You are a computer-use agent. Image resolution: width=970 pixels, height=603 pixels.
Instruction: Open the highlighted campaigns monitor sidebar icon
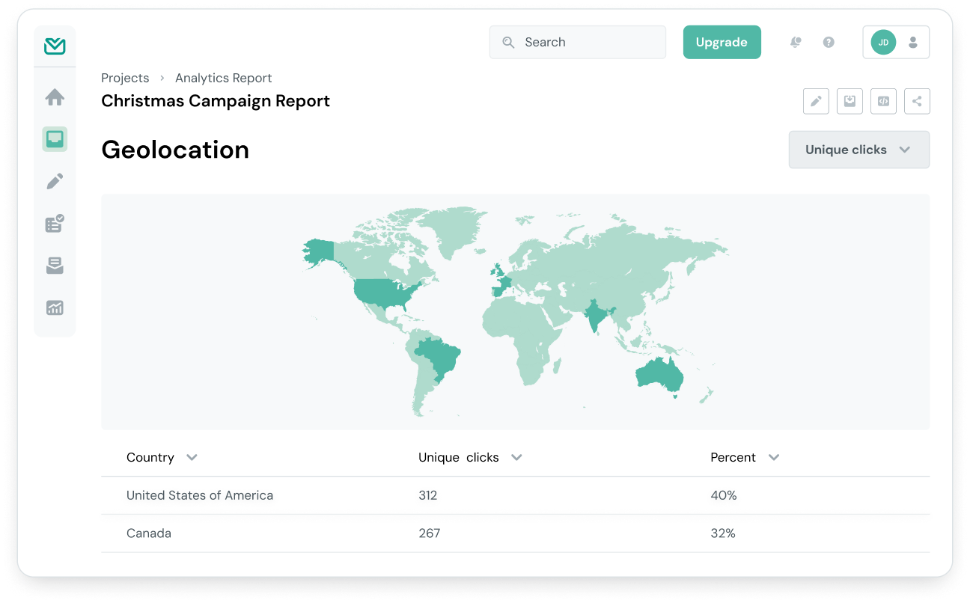click(x=55, y=139)
